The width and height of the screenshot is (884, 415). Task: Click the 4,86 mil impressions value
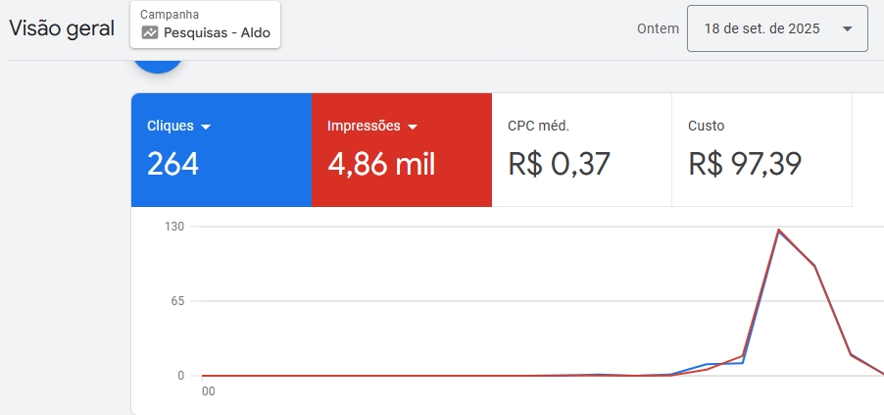(381, 164)
